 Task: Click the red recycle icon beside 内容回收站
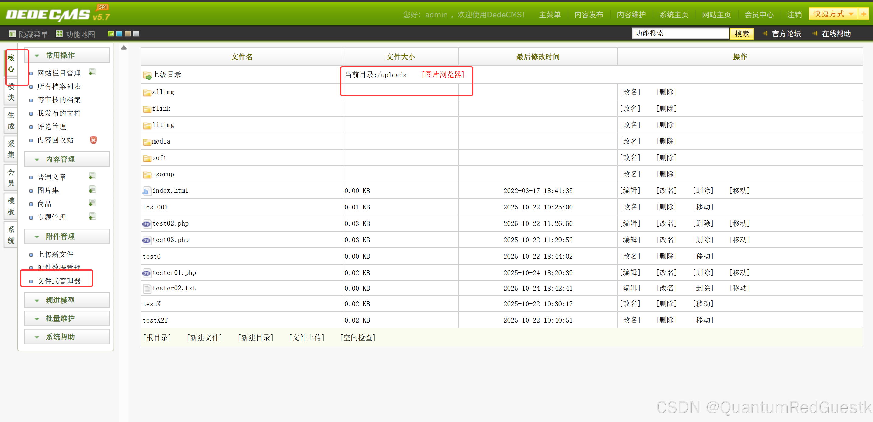pos(93,140)
